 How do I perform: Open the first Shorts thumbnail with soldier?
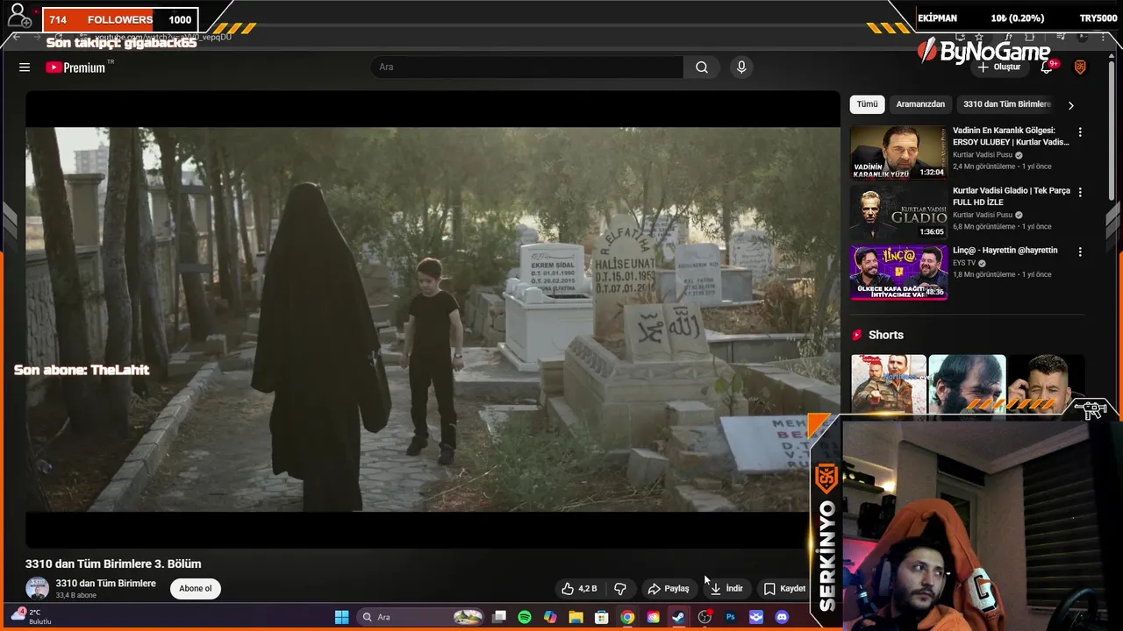click(888, 384)
